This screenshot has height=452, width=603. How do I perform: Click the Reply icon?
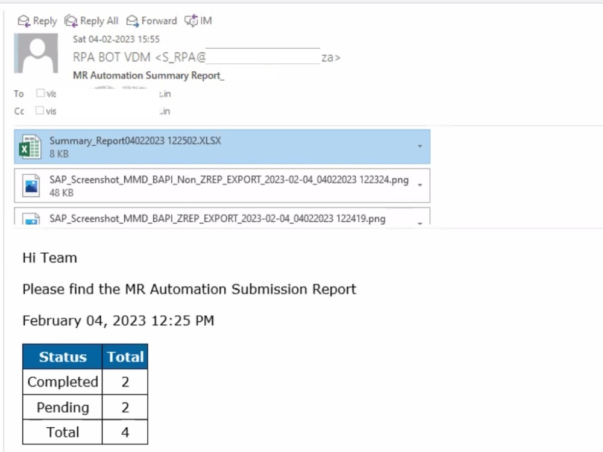click(23, 20)
